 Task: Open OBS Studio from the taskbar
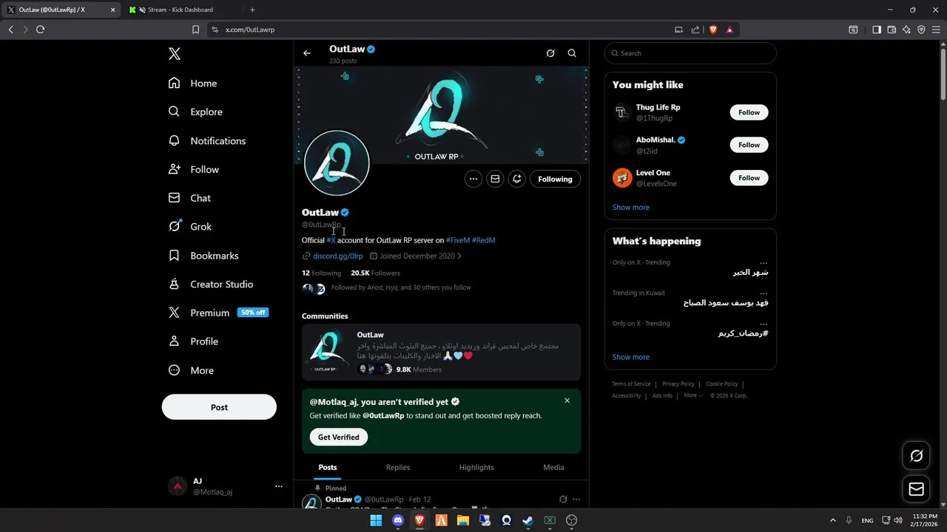click(x=572, y=520)
